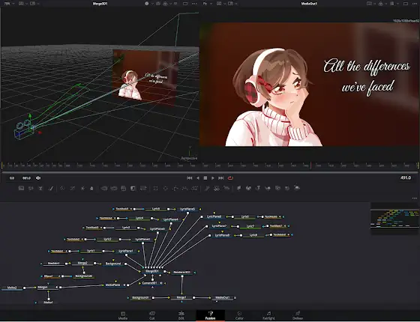Add an Ellipse mask from the toolbar
Viewport: 420px width, 322px height.
coord(165,188)
